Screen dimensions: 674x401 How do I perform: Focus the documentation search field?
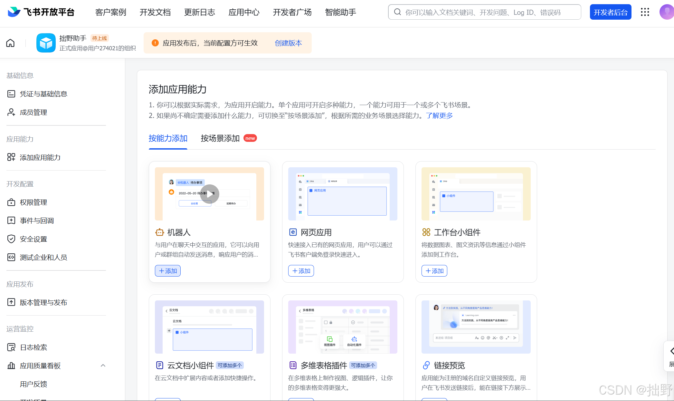point(484,12)
